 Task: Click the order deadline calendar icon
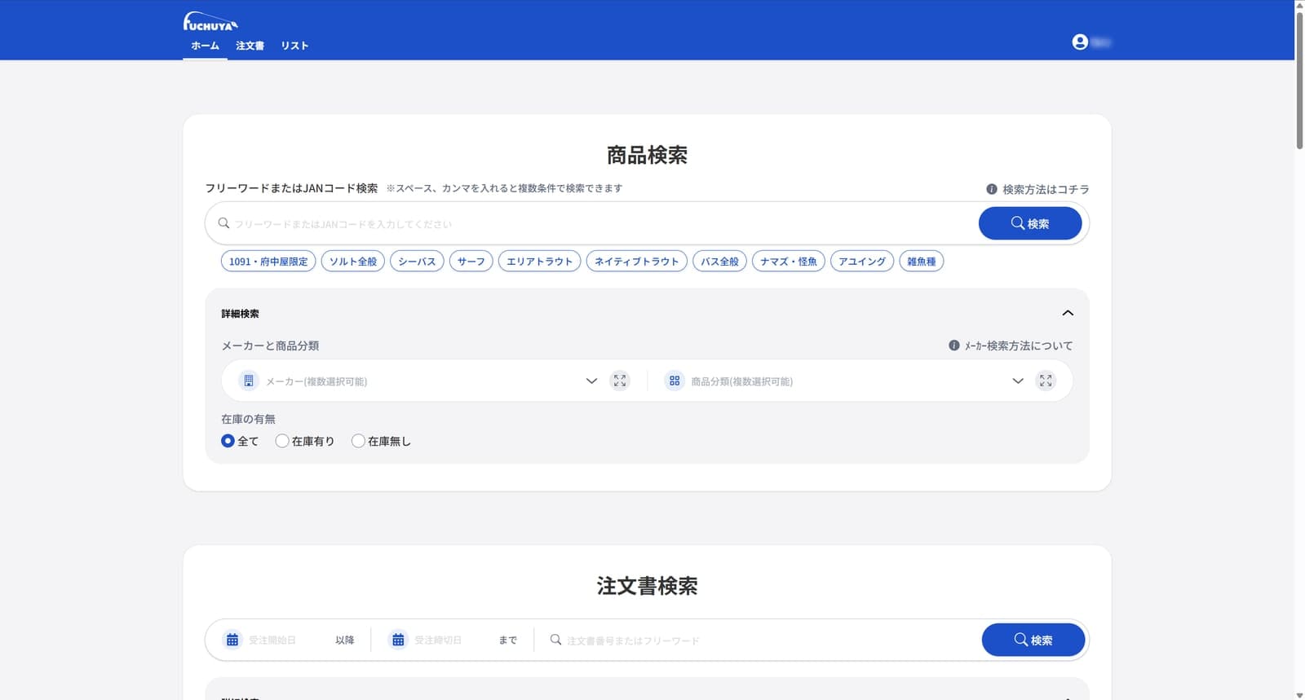[x=398, y=640]
